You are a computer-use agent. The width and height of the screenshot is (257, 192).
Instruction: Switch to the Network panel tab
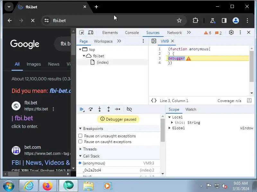[174, 33]
